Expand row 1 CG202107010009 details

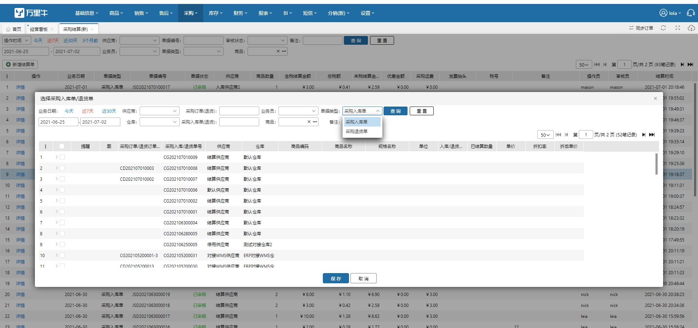[x=57, y=157]
